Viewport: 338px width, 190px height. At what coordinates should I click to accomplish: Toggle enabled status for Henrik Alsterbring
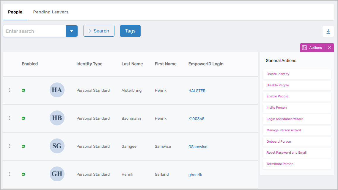tap(23, 90)
